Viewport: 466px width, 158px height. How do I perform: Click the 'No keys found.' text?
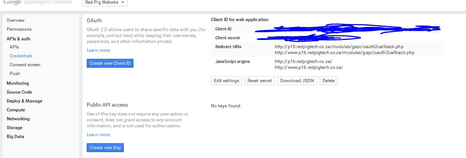tap(226, 106)
